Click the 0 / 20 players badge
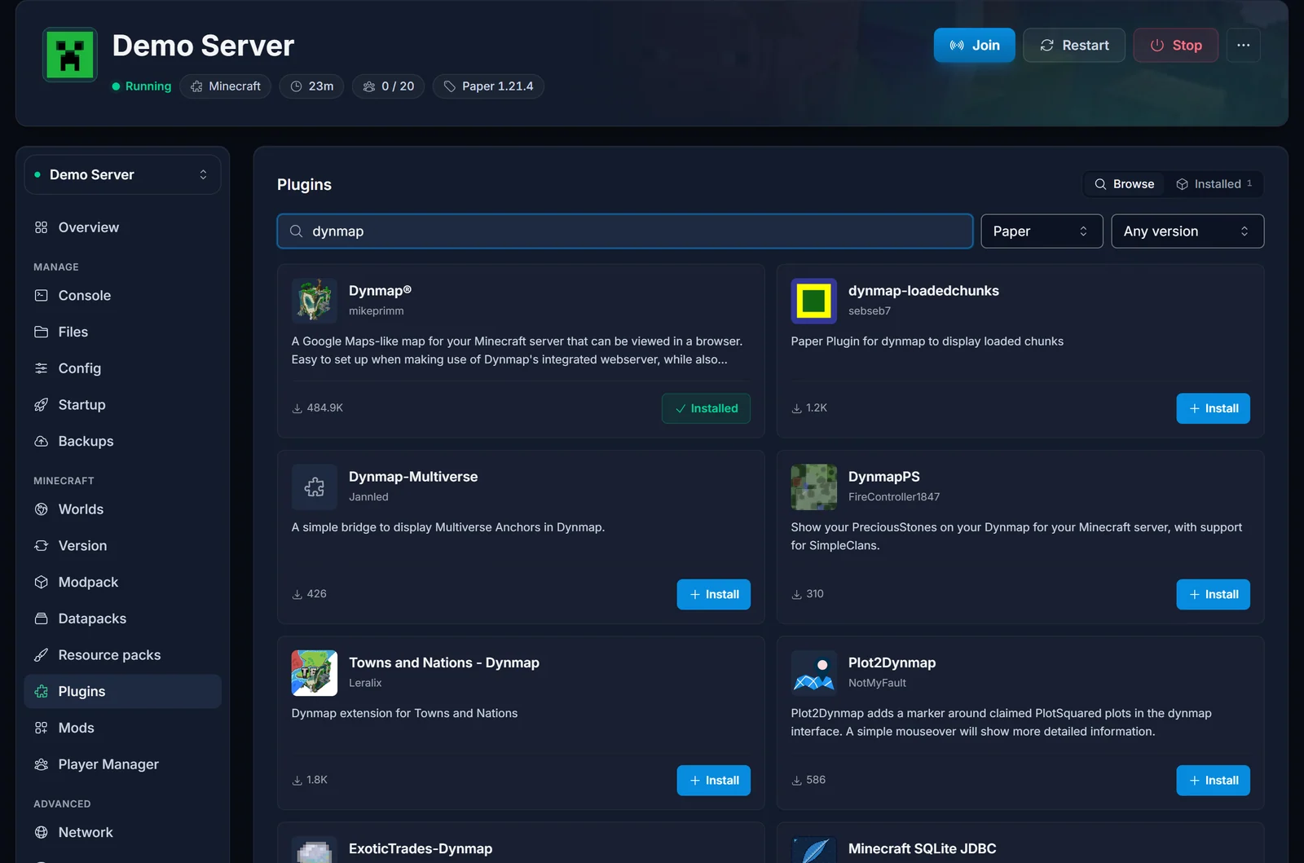1304x863 pixels. pyautogui.click(x=389, y=86)
